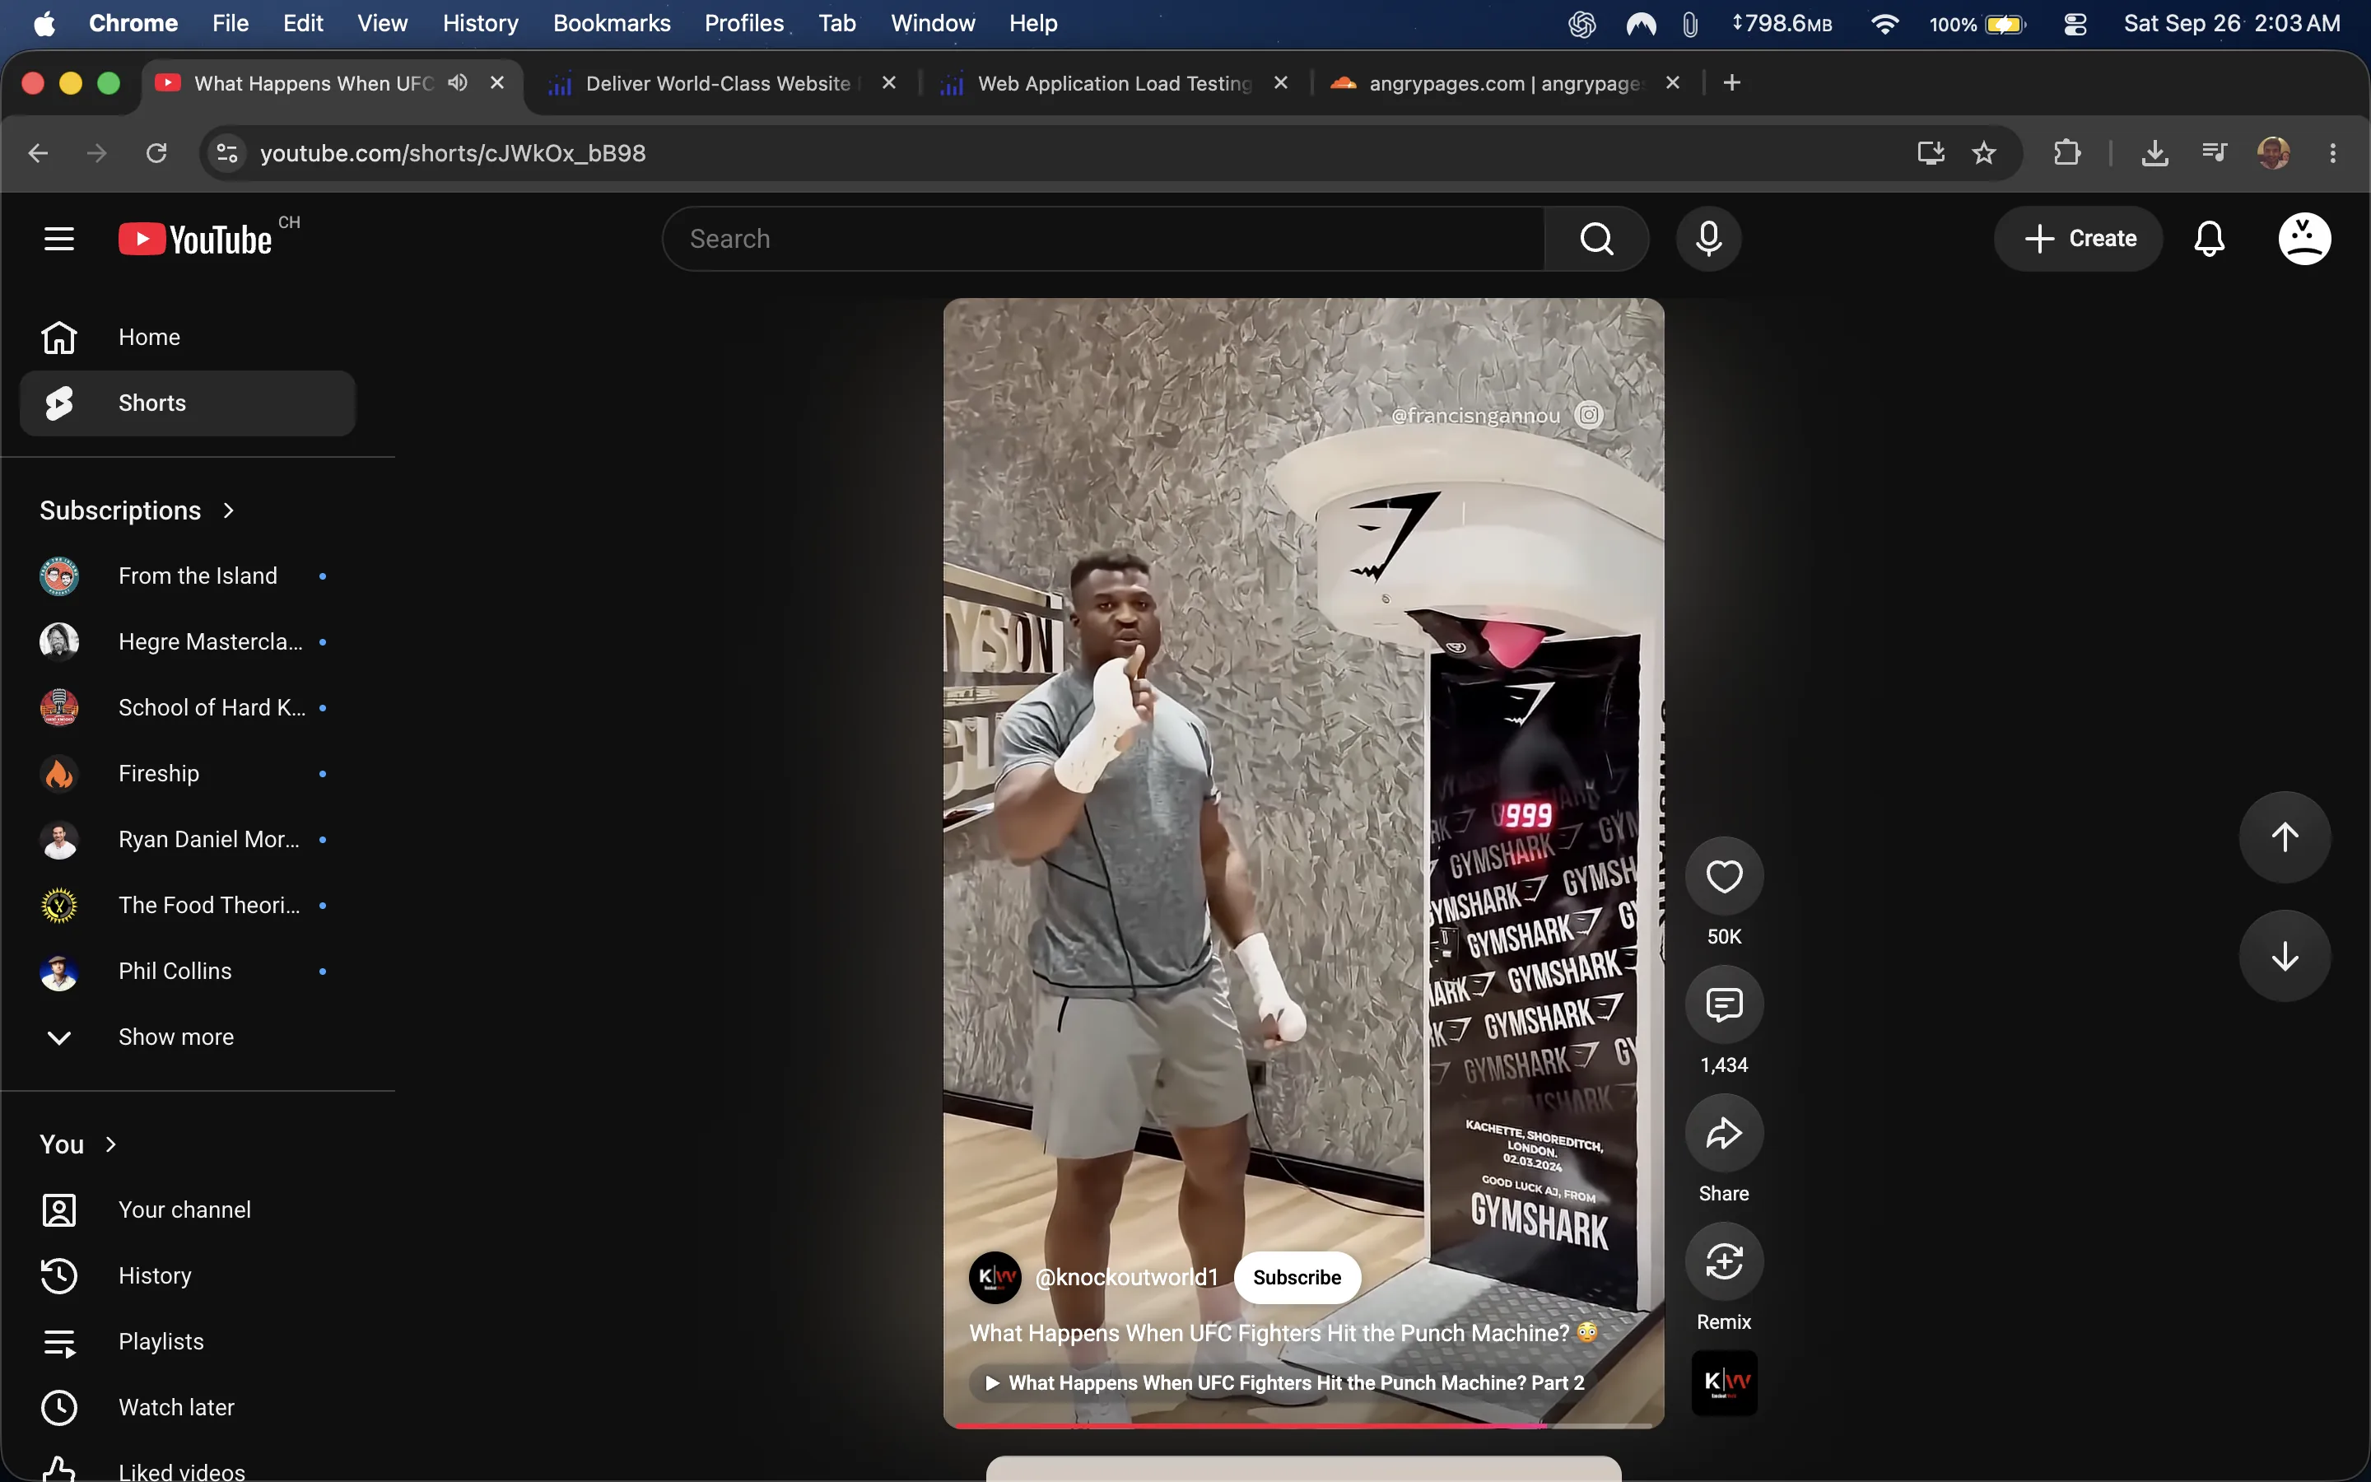Select Shorts in the sidebar

click(188, 403)
